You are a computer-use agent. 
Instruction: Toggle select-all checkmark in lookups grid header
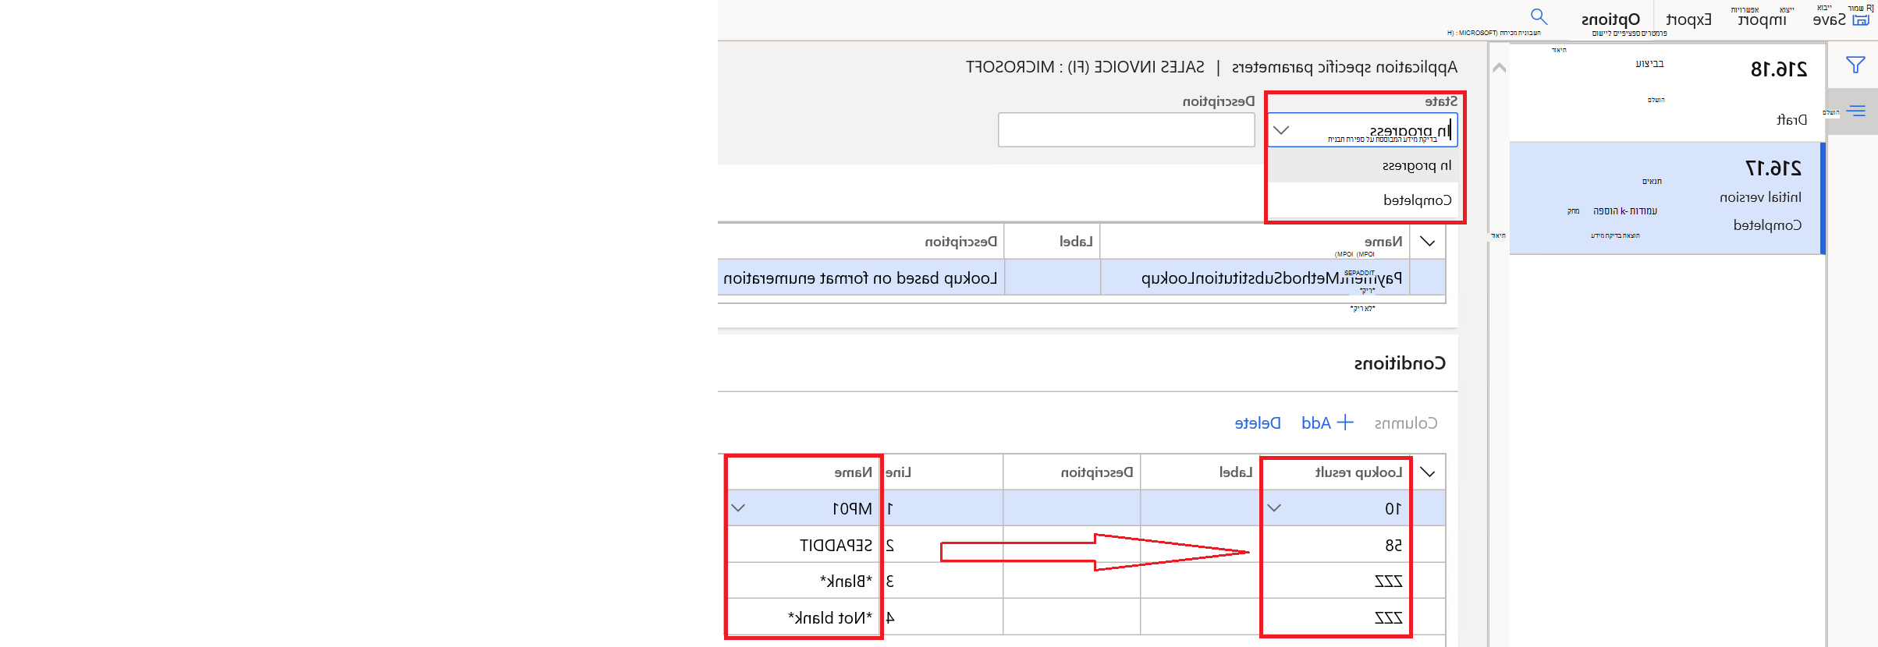[1428, 242]
